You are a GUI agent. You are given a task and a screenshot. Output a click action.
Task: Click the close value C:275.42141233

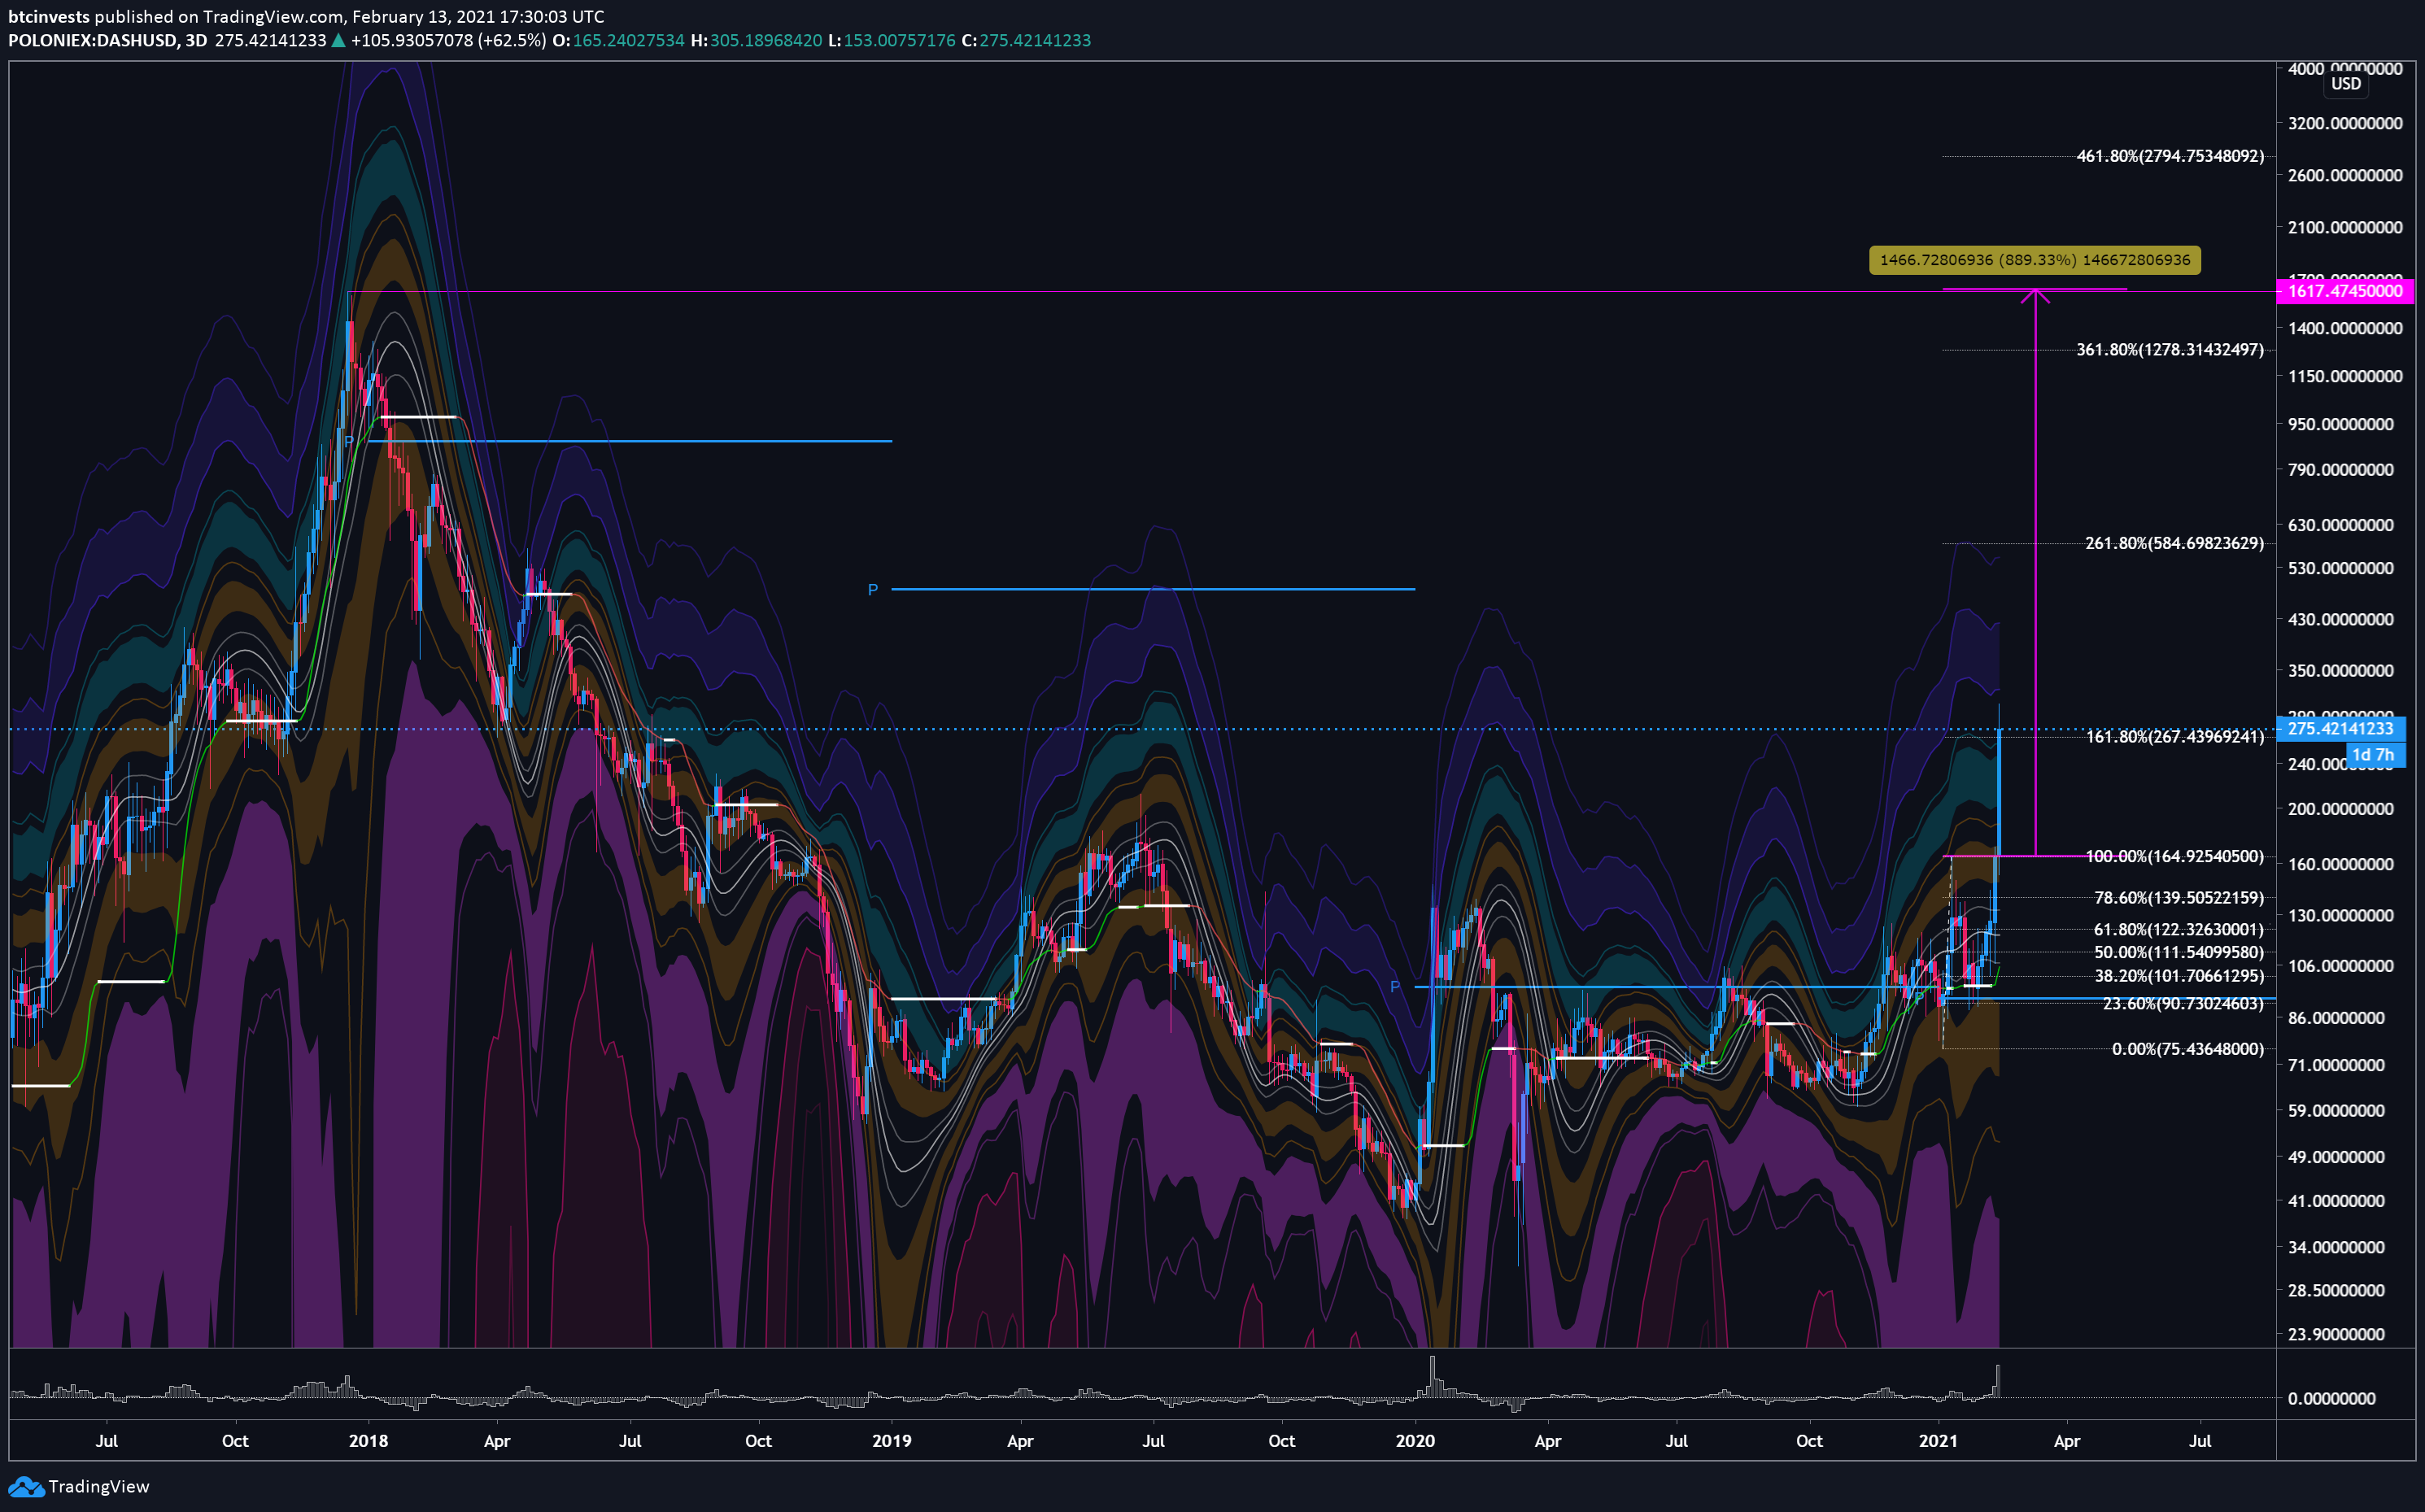point(1026,41)
